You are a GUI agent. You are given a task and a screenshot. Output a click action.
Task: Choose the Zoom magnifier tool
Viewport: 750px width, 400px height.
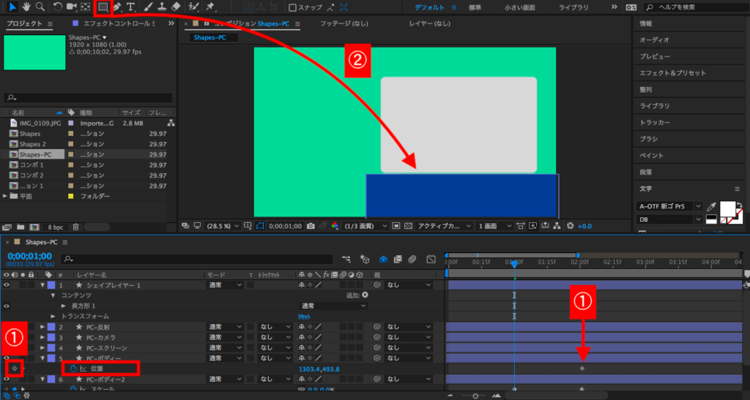click(x=40, y=7)
